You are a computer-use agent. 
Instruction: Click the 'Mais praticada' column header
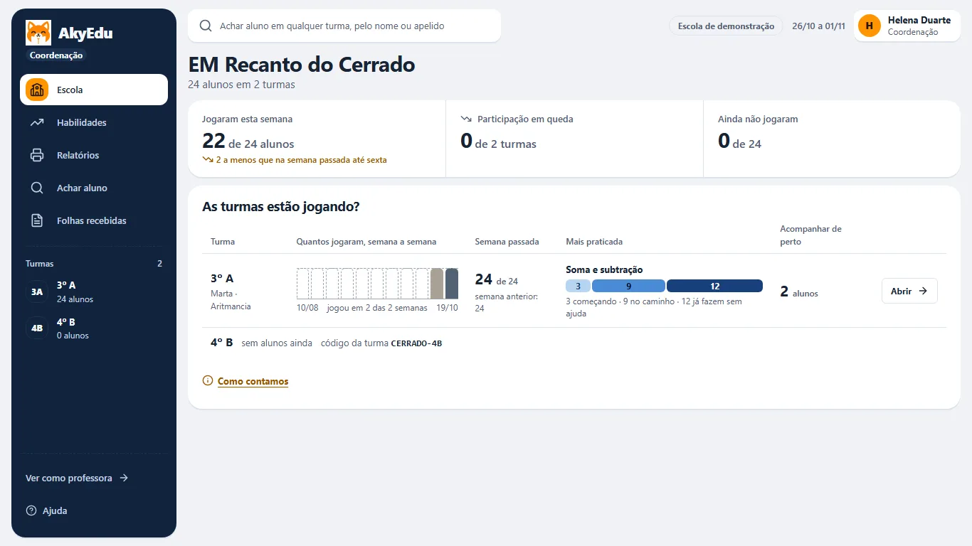[594, 242]
